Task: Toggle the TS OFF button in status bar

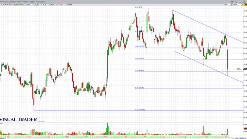Action: [x=243, y=138]
